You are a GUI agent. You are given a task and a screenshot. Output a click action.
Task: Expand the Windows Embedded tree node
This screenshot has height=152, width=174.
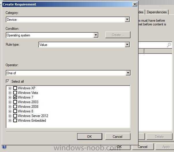click(10, 121)
